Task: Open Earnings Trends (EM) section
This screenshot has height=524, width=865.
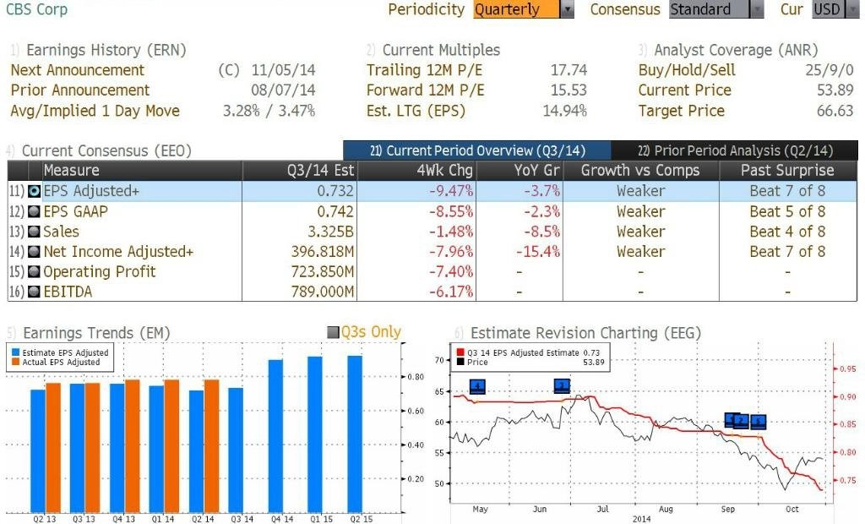Action: 96,333
